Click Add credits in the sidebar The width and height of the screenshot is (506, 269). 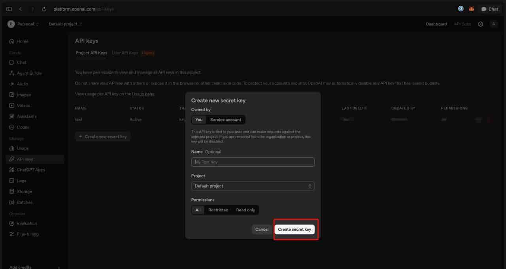tap(21, 267)
